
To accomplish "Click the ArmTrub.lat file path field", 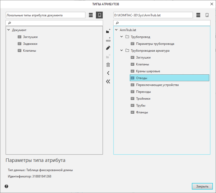I will 153,15.
